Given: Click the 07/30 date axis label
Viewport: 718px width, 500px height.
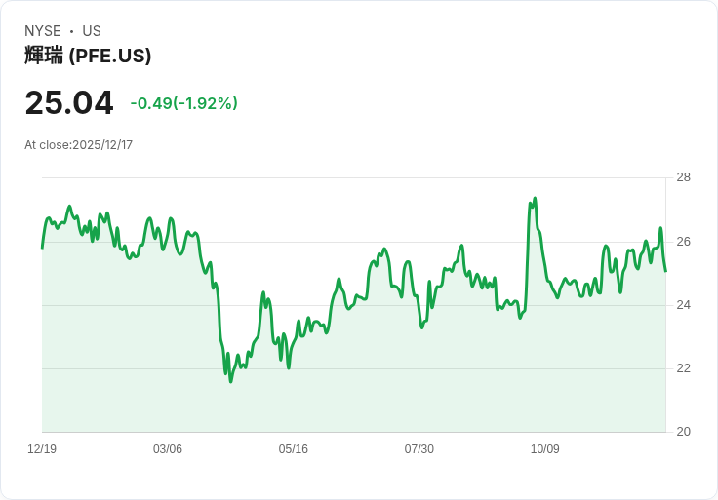Looking at the screenshot, I should (x=419, y=448).
